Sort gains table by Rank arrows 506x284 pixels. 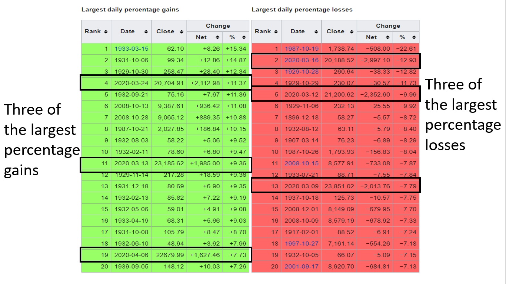[x=106, y=32]
